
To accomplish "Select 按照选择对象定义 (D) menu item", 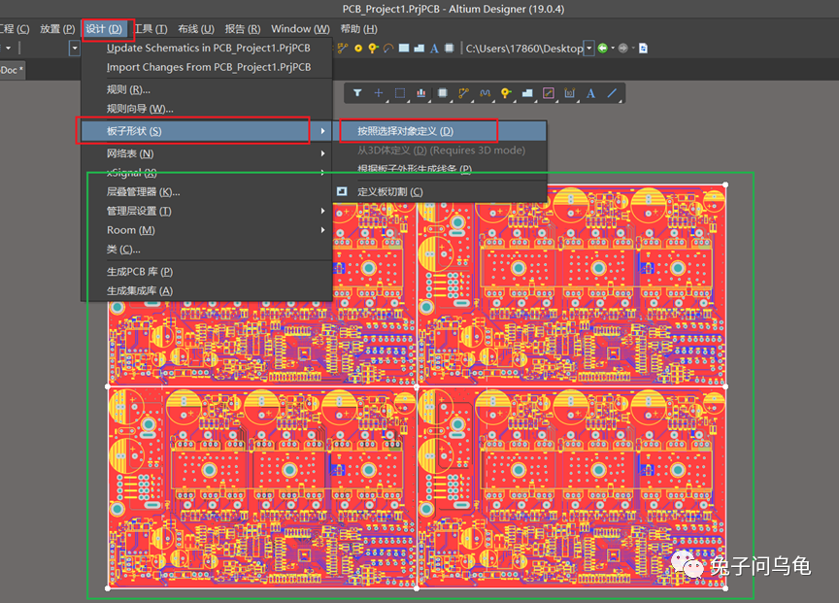I will [405, 131].
